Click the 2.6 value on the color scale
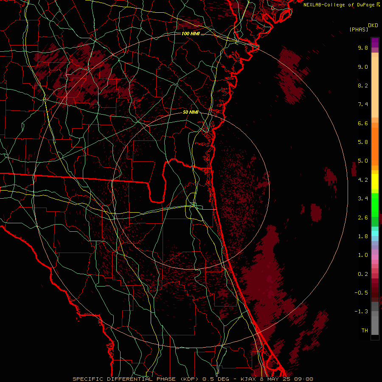The height and width of the screenshot is (382, 382). 363,218
